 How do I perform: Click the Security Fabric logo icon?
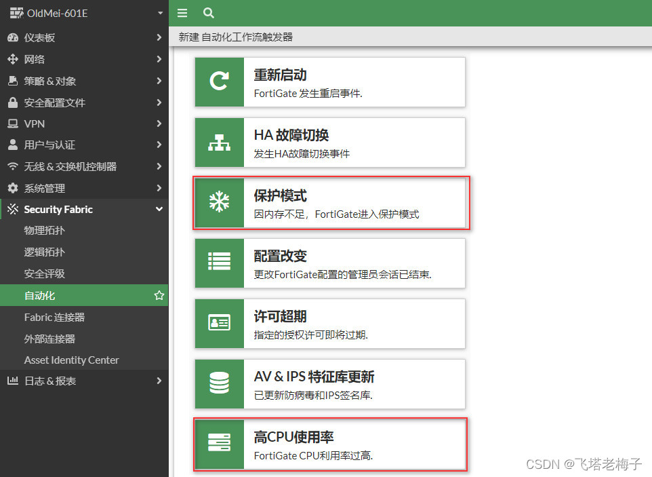(x=13, y=209)
